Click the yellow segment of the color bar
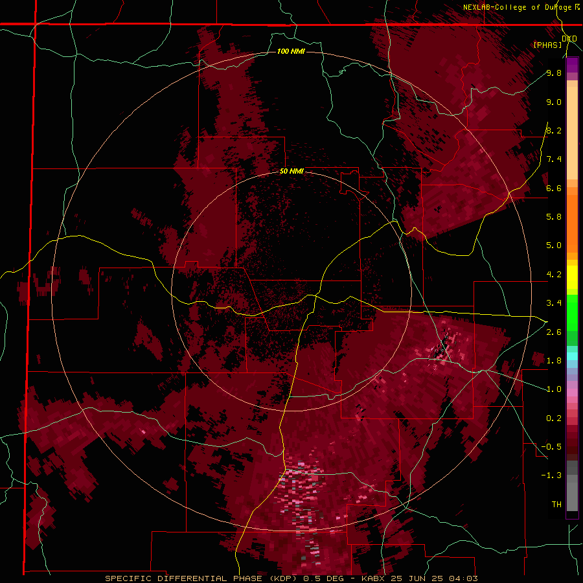This screenshot has width=583, height=583. (572, 277)
